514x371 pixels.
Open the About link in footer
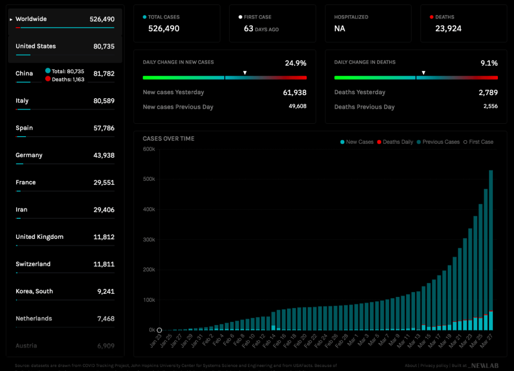point(411,366)
